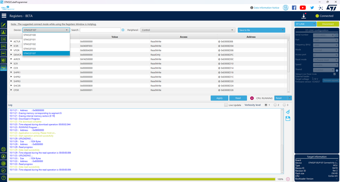Viewport: 340px width, 182px height.
Task: Click the Reset button
Action: coord(281,98)
